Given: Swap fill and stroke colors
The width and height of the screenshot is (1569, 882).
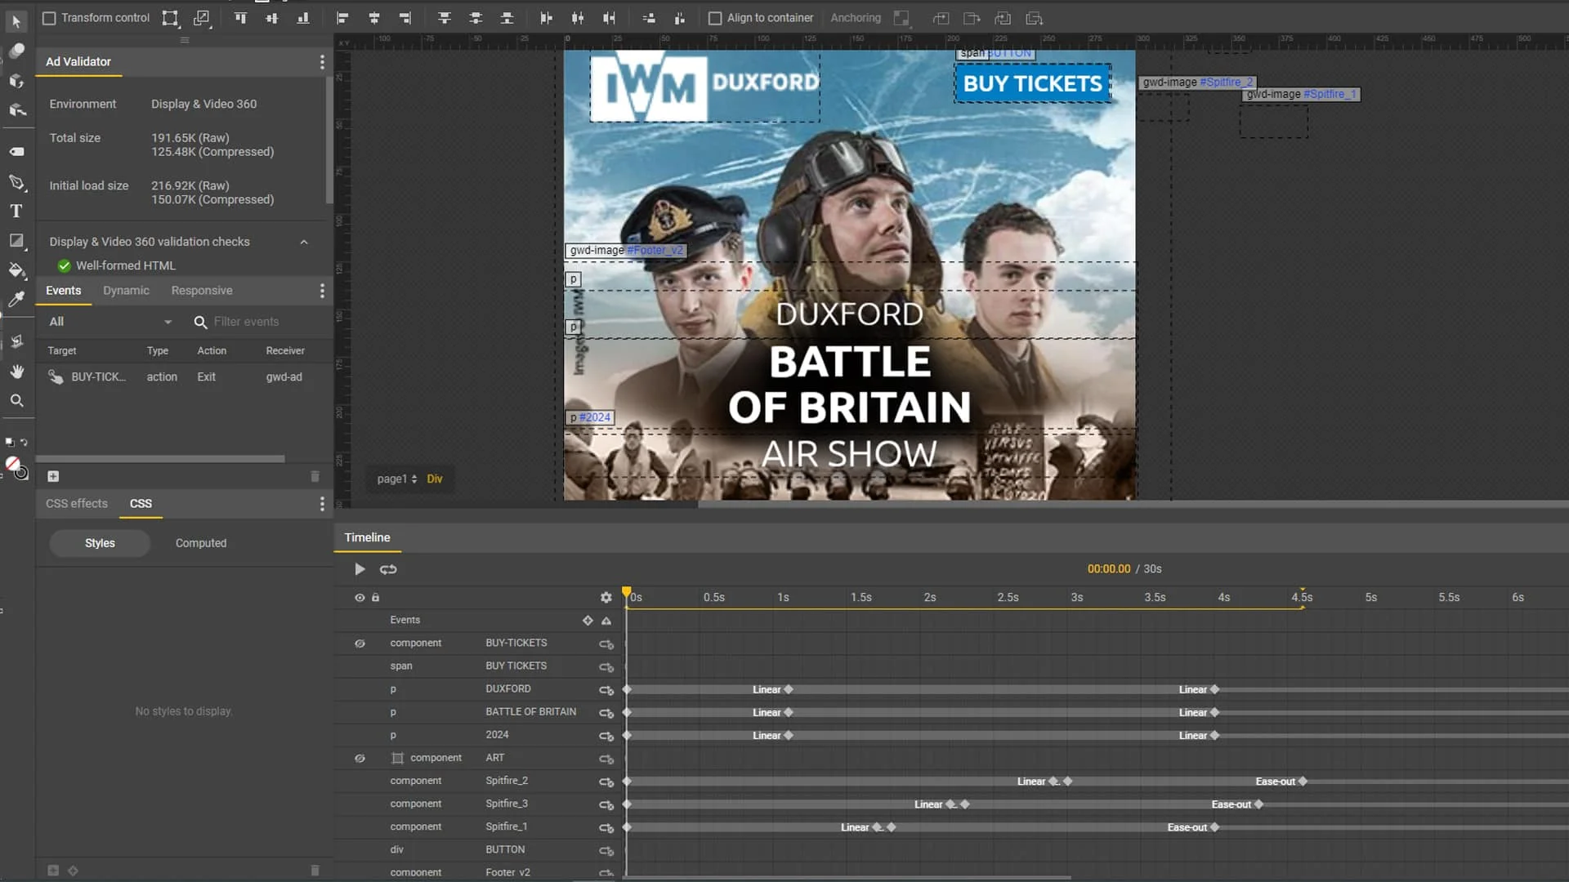Looking at the screenshot, I should (x=24, y=442).
